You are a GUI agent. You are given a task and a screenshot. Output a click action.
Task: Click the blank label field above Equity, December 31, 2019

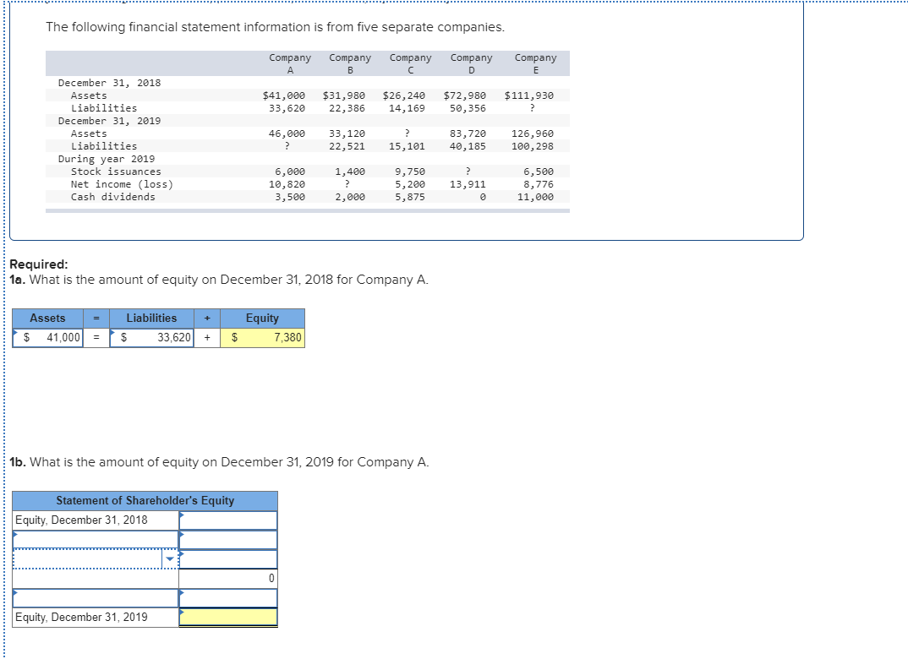click(x=96, y=598)
